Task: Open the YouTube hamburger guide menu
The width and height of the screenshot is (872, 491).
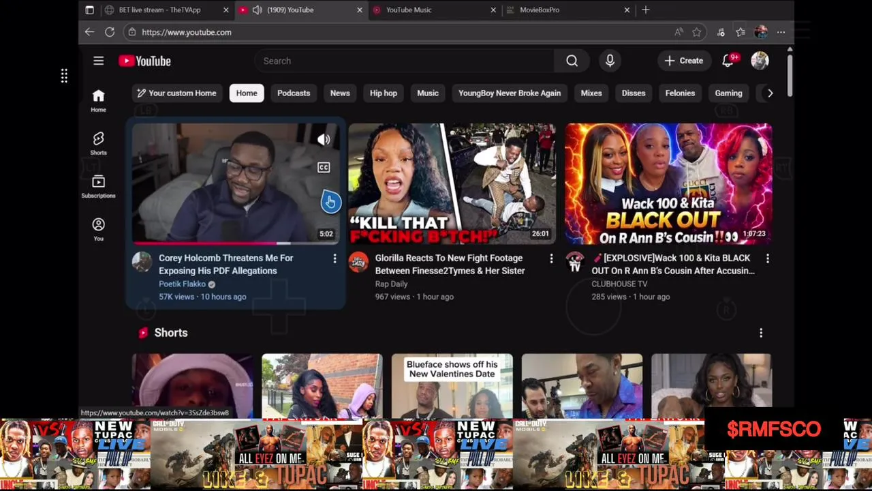Action: point(98,61)
